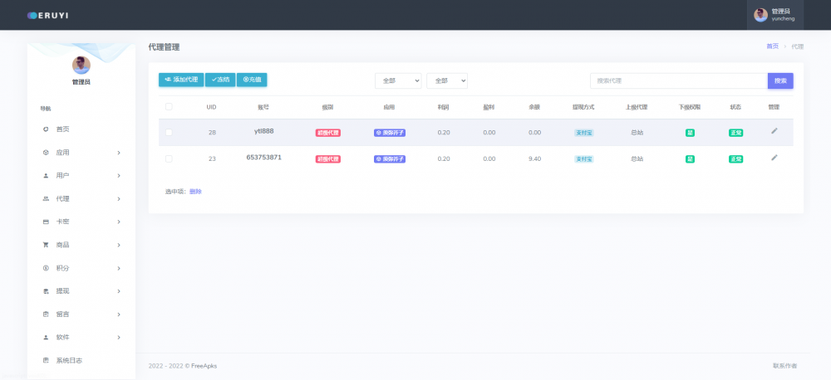
Task: Click the edit pencil icon for ytl888
Action: [x=774, y=131]
